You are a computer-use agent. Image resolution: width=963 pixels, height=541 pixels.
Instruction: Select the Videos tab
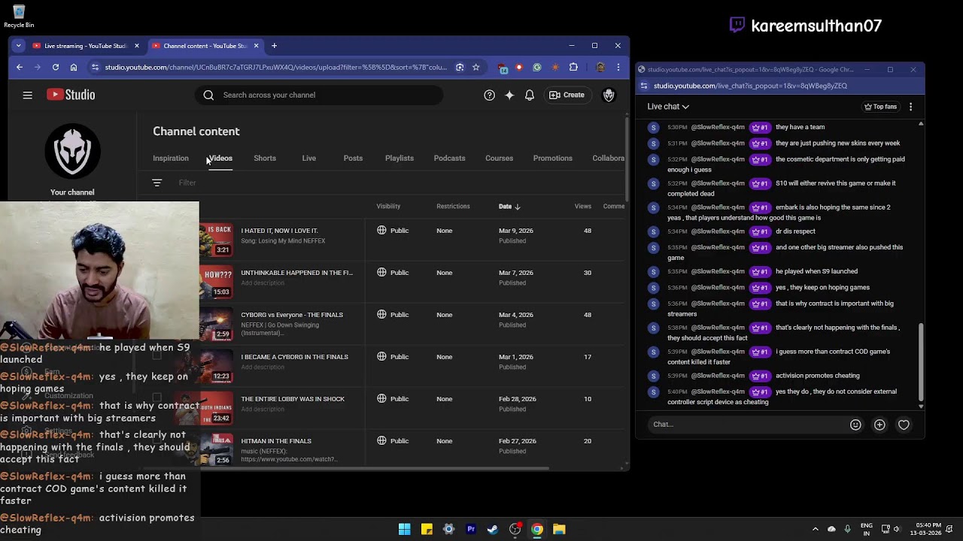tap(220, 158)
